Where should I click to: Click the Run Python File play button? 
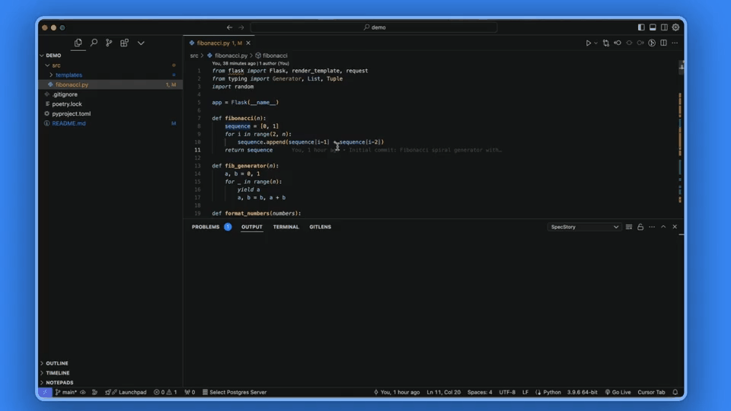[x=589, y=43]
